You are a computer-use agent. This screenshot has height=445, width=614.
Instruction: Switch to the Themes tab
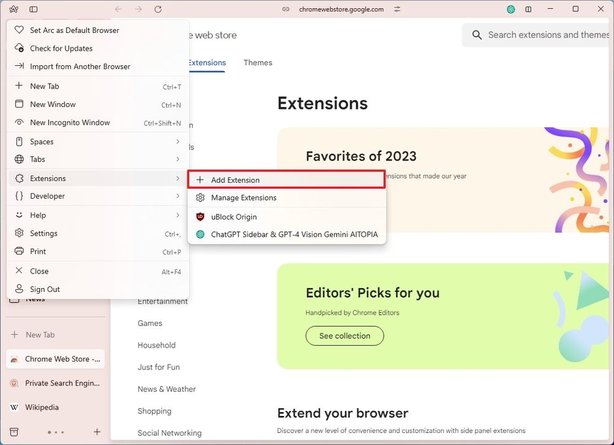point(257,63)
